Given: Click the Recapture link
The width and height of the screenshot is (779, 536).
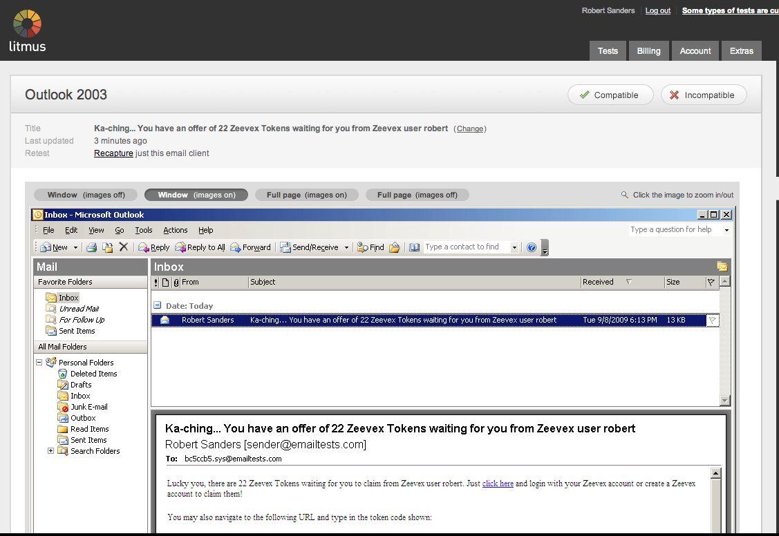Looking at the screenshot, I should point(113,153).
